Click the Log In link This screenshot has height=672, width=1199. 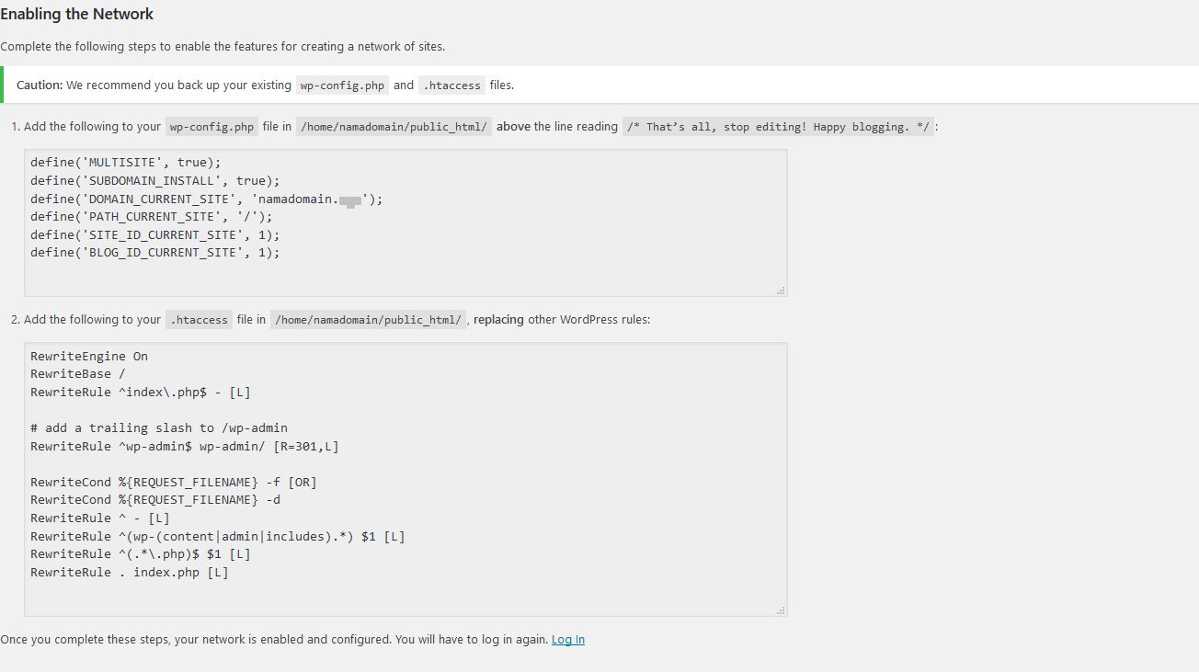567,640
